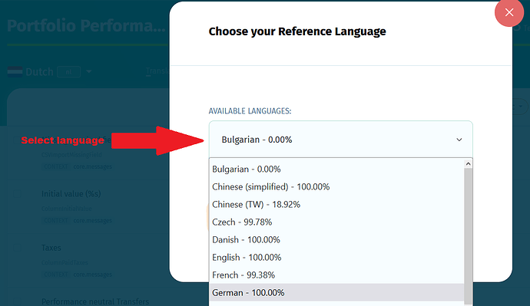The image size is (530, 306).
Task: Open the Initial value (%s) string
Action: click(71, 194)
